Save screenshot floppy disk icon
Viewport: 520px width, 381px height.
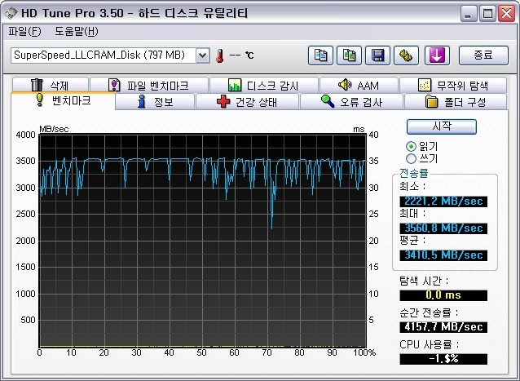click(x=377, y=55)
